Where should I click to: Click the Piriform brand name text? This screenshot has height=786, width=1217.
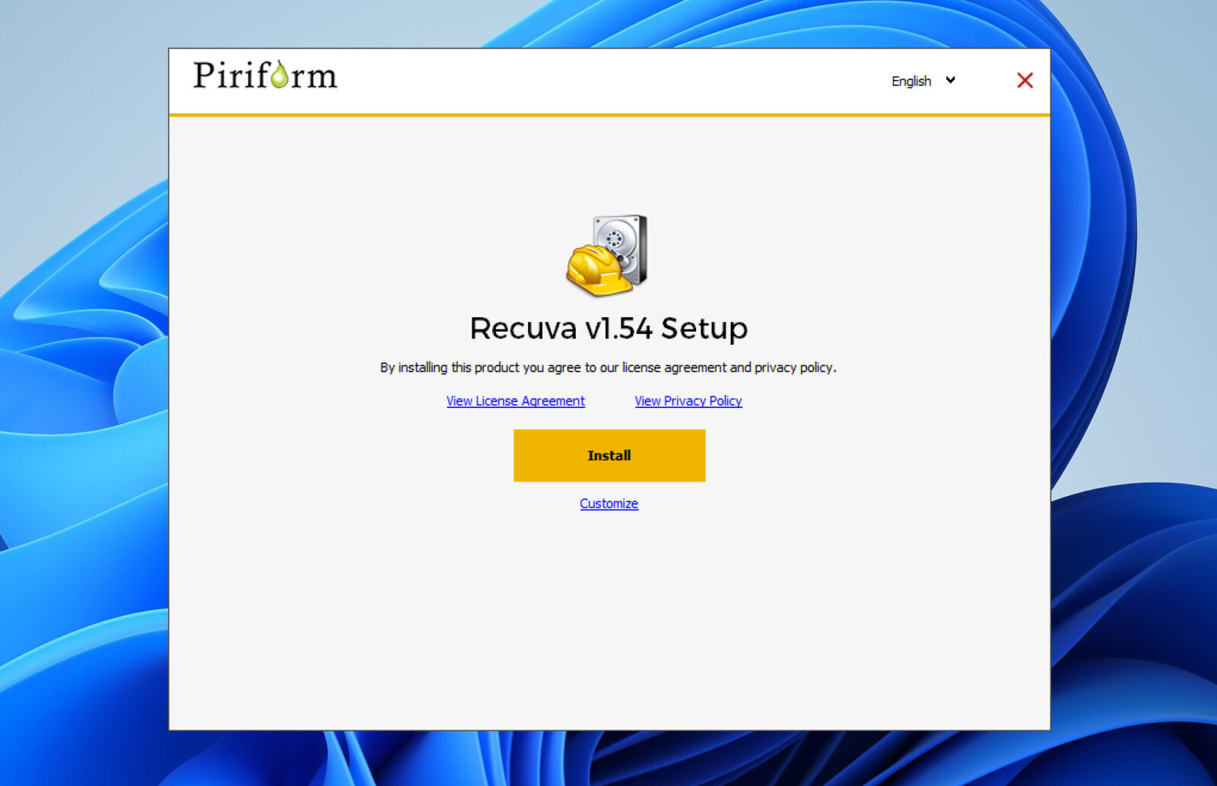coord(264,76)
